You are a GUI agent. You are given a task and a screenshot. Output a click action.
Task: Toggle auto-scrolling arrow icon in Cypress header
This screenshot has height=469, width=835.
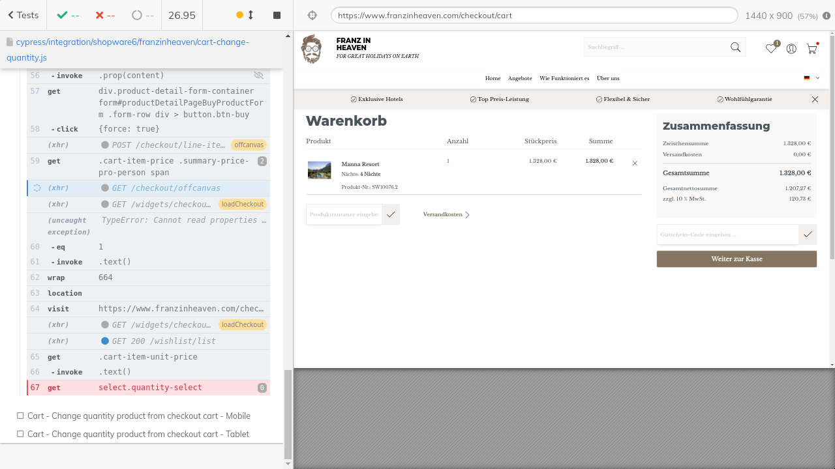pyautogui.click(x=250, y=15)
